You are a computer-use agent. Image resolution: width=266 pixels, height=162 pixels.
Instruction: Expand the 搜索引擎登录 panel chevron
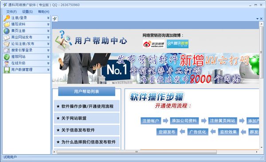(x=48, y=50)
